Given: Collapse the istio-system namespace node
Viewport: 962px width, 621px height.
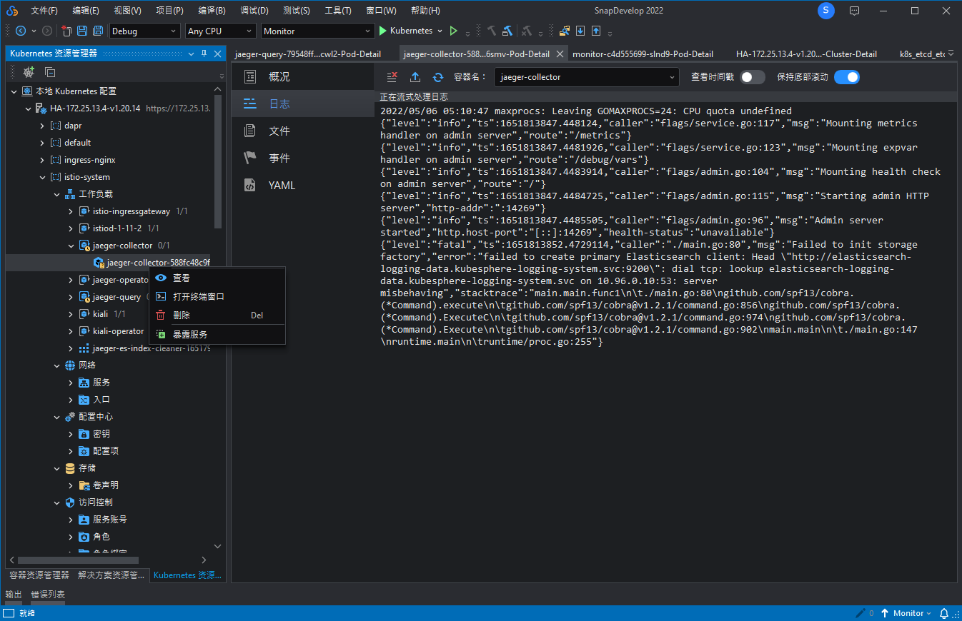Looking at the screenshot, I should pos(41,177).
